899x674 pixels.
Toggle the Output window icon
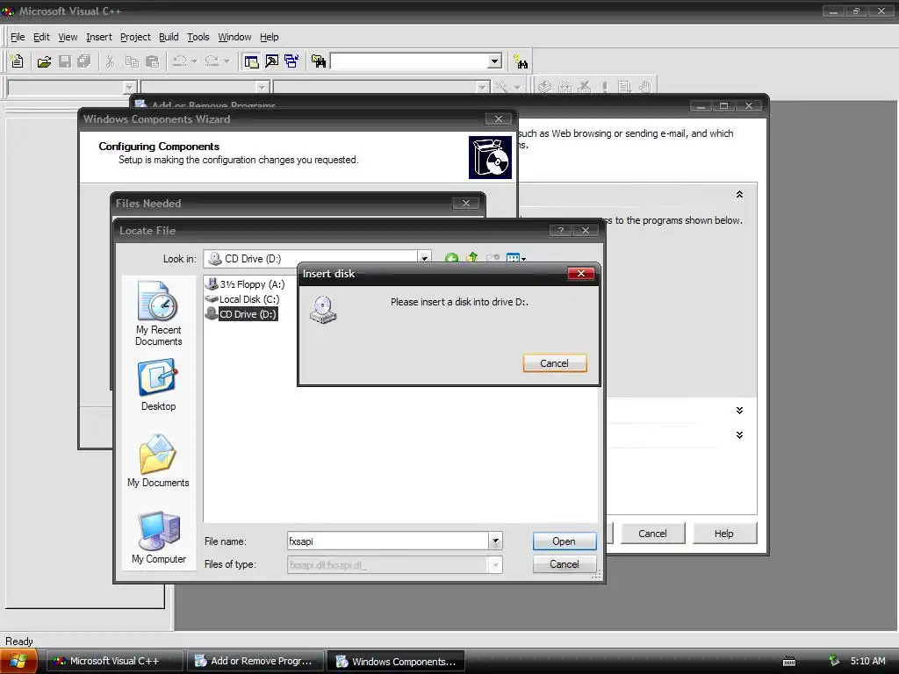click(x=272, y=61)
